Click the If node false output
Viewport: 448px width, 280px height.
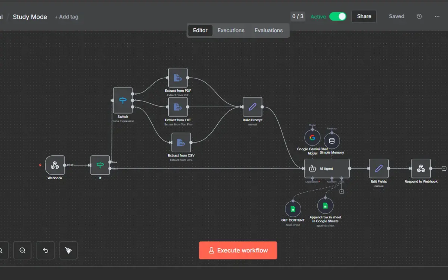coord(110,169)
